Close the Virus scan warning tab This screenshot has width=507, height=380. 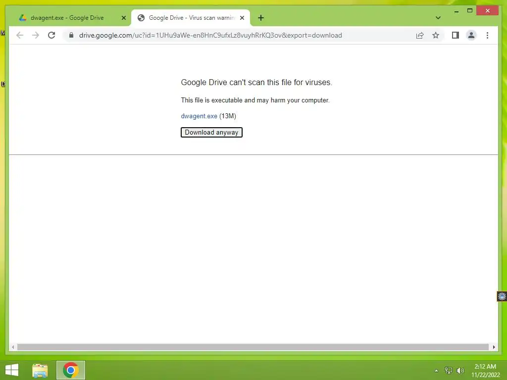[x=242, y=18]
